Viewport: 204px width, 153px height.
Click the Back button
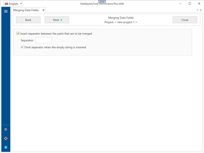tap(28, 20)
